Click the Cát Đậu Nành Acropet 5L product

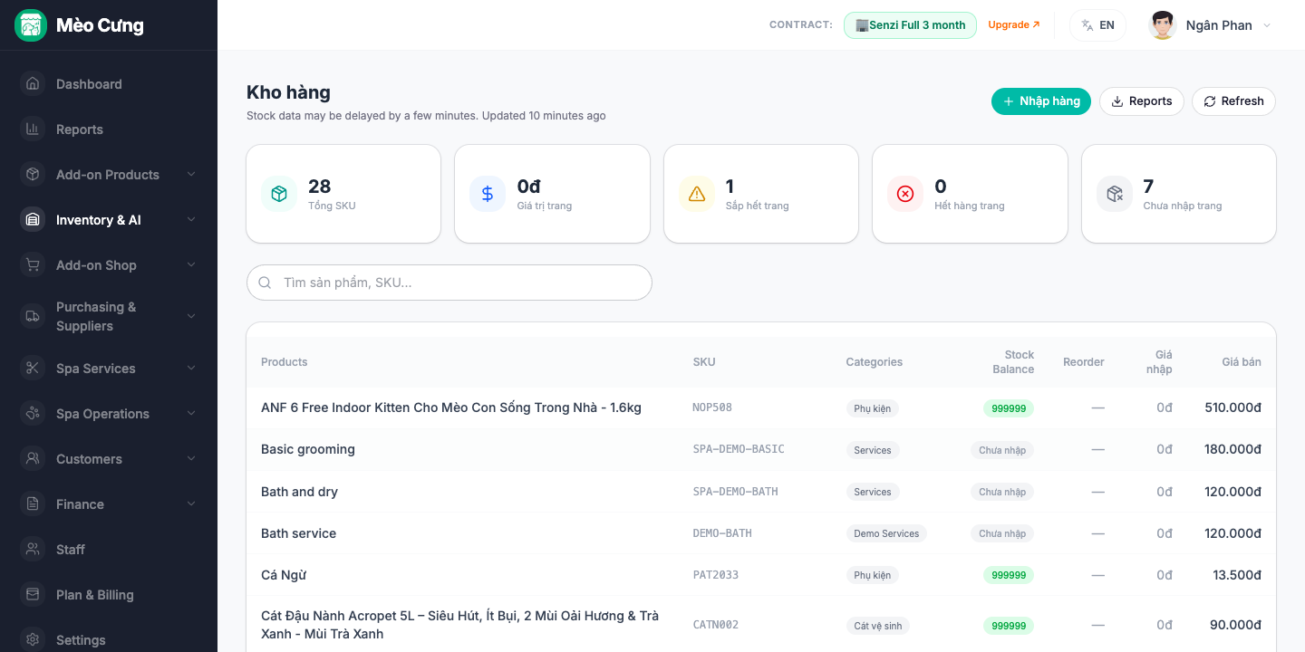tap(460, 625)
